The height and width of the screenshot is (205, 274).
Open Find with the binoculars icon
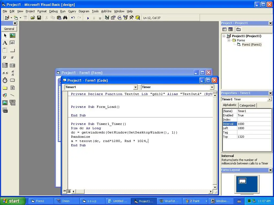coord(65,18)
